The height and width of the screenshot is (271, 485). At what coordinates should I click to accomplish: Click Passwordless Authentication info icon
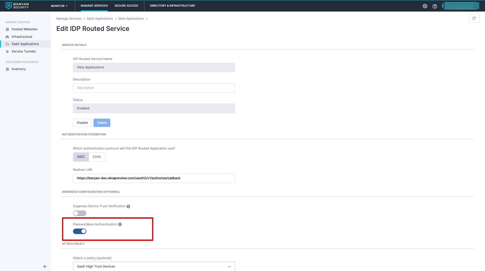(x=120, y=225)
